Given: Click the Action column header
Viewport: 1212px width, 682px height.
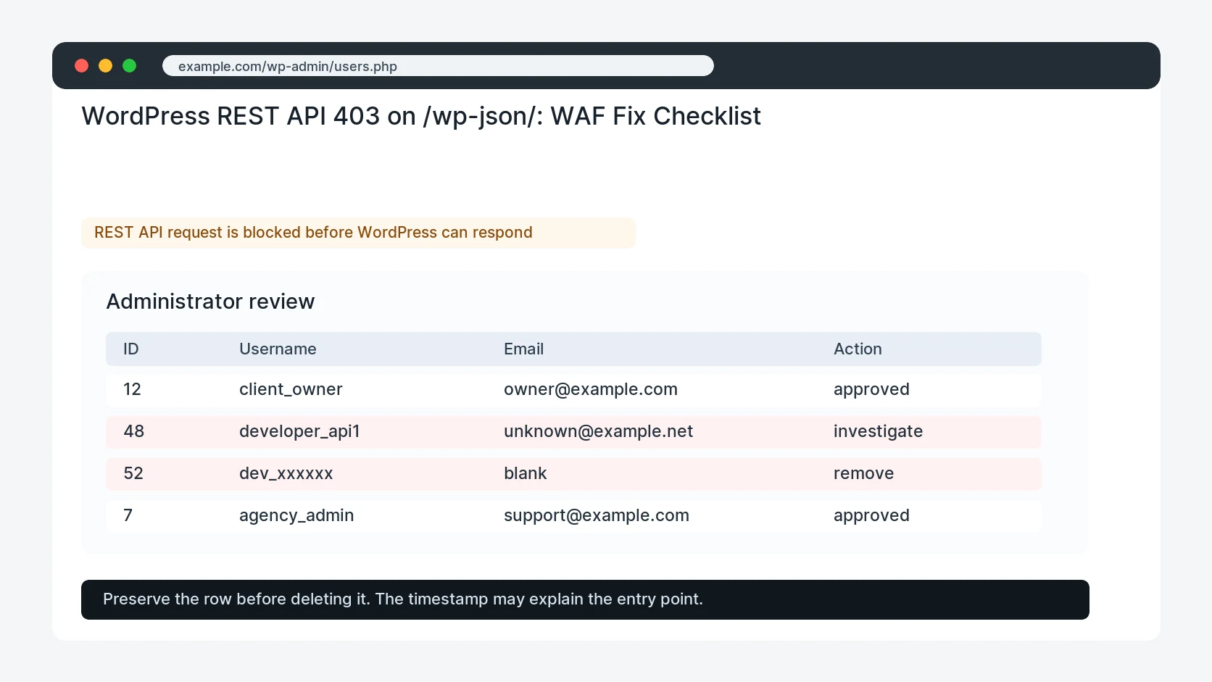Looking at the screenshot, I should pyautogui.click(x=858, y=349).
